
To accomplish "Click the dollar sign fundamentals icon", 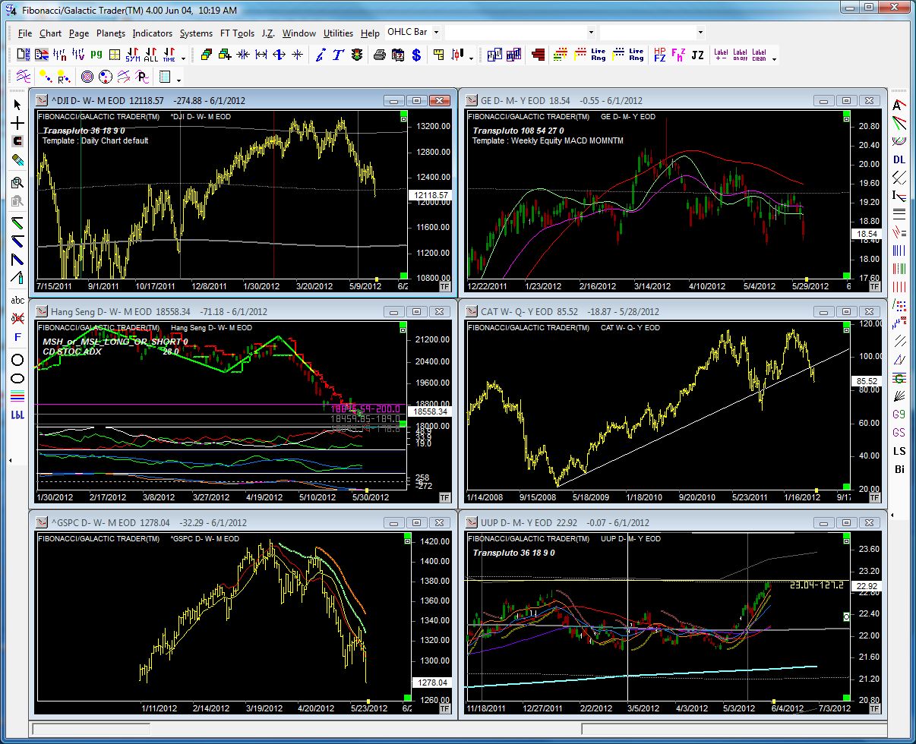I will click(x=416, y=54).
